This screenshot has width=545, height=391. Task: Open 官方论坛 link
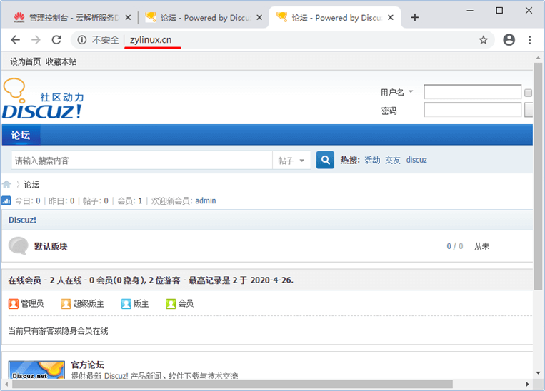coord(88,365)
